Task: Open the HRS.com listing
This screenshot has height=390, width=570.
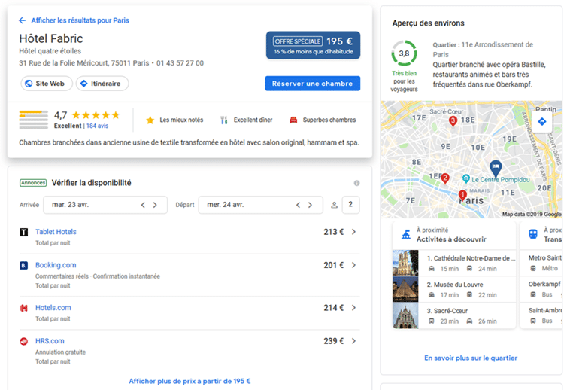Action: (50, 341)
